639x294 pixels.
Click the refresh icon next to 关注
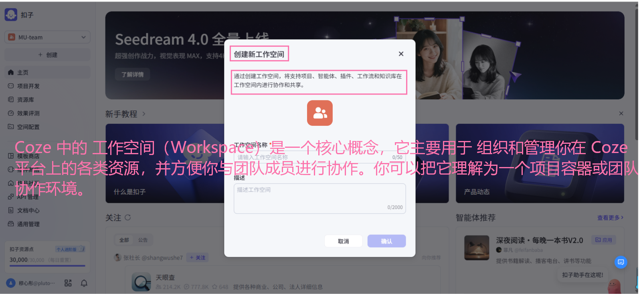pyautogui.click(x=128, y=217)
